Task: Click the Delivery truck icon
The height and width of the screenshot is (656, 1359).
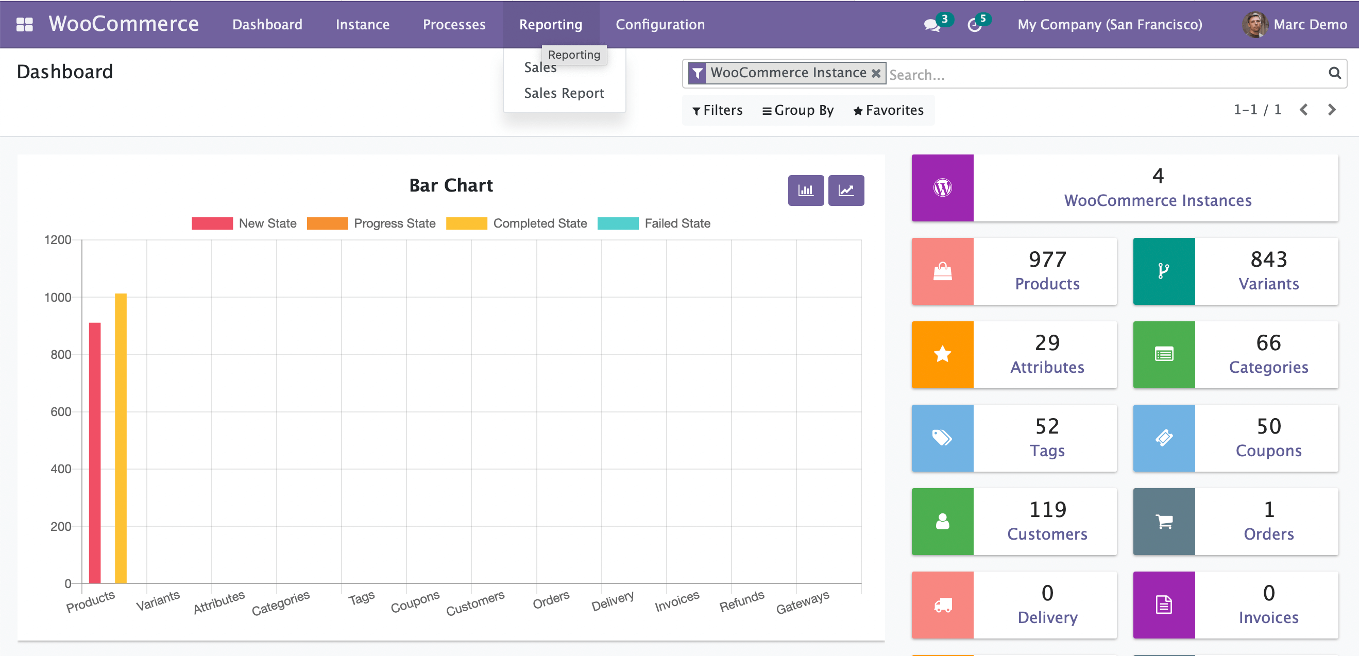Action: pyautogui.click(x=942, y=605)
